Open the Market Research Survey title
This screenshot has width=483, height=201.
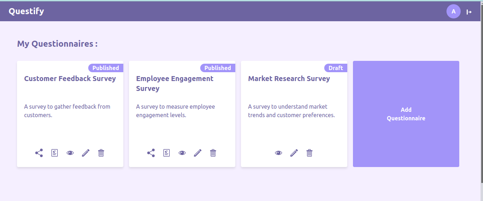pos(289,79)
